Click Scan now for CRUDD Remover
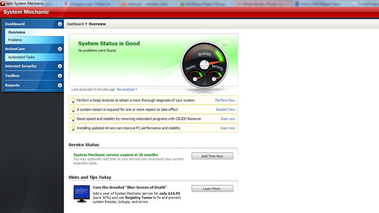This screenshot has height=213, width=379. tap(228, 119)
